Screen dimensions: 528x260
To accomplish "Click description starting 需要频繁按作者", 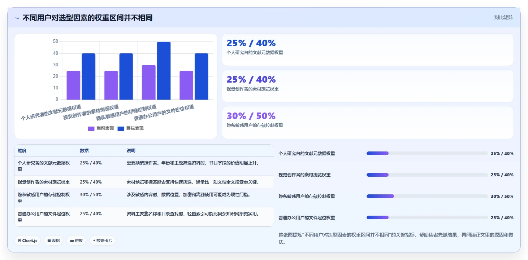I will (x=193, y=163).
